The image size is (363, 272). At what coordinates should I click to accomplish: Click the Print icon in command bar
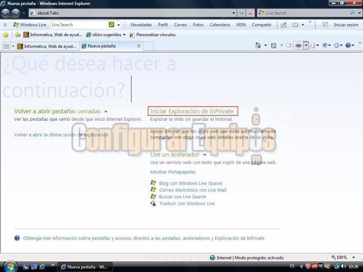click(x=298, y=45)
